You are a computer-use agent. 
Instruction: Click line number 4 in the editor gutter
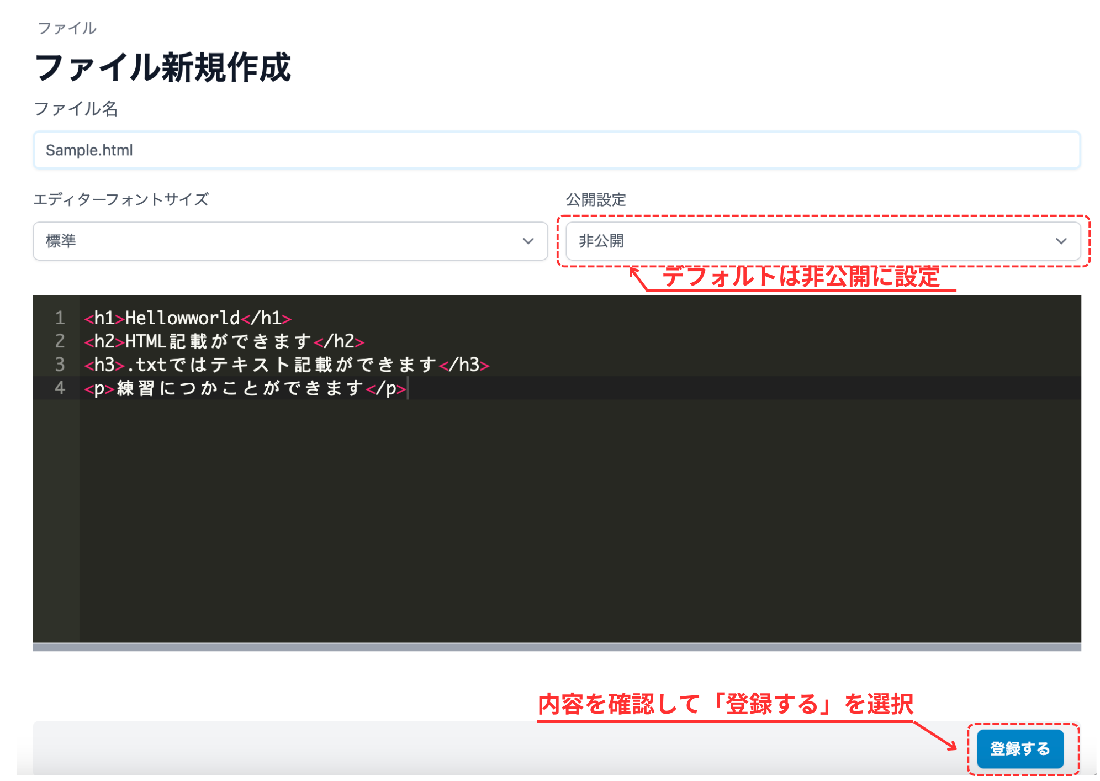(x=60, y=388)
